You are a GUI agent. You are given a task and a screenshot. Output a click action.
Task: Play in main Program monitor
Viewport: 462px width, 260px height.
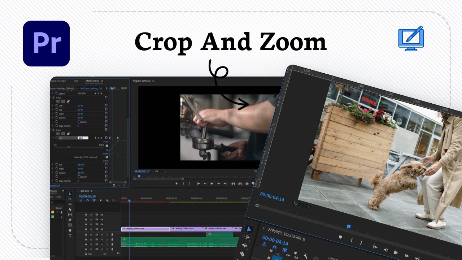212,183
